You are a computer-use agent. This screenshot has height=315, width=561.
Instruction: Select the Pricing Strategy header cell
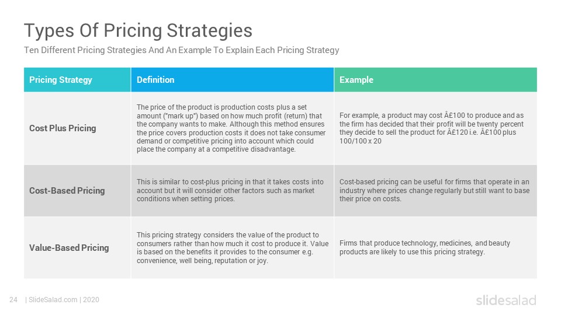tap(77, 80)
